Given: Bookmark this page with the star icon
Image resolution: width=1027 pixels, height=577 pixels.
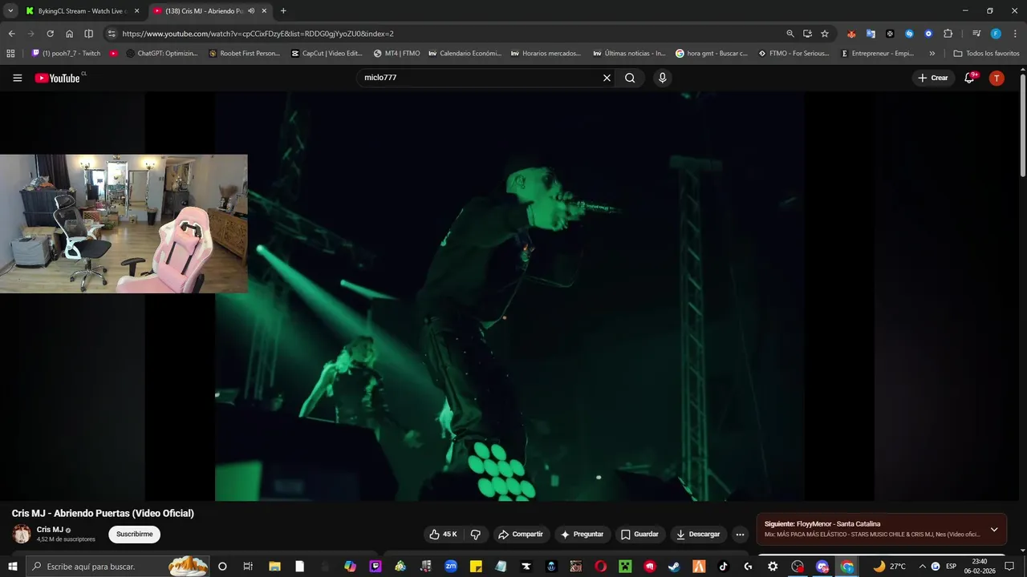Looking at the screenshot, I should 824,34.
